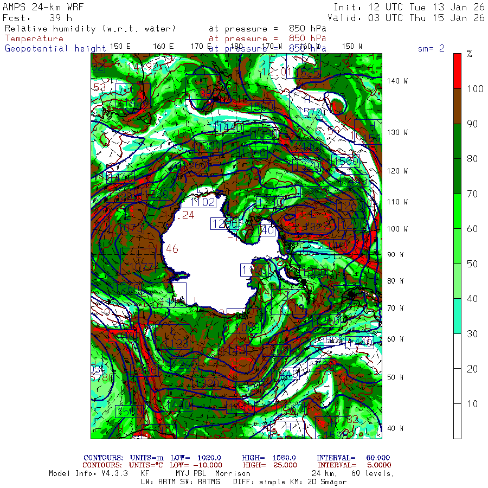The width and height of the screenshot is (488, 488).
Task: Click the 'H 1570' high-pressure label
Action: (x=307, y=106)
